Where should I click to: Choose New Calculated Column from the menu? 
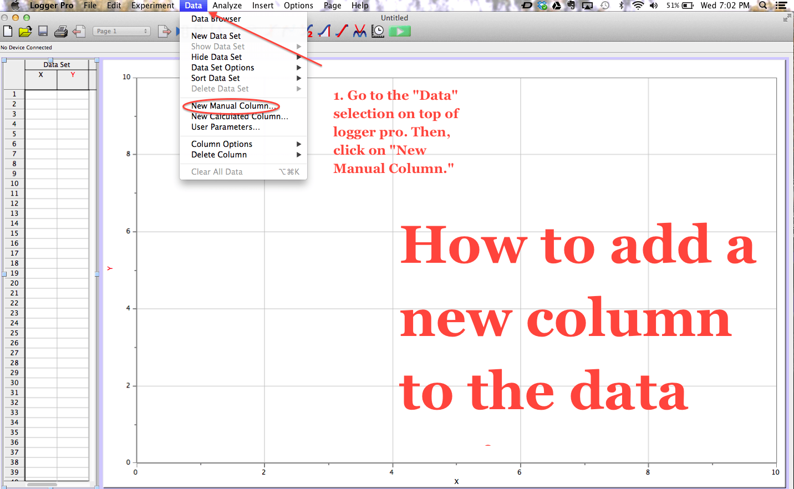click(243, 116)
